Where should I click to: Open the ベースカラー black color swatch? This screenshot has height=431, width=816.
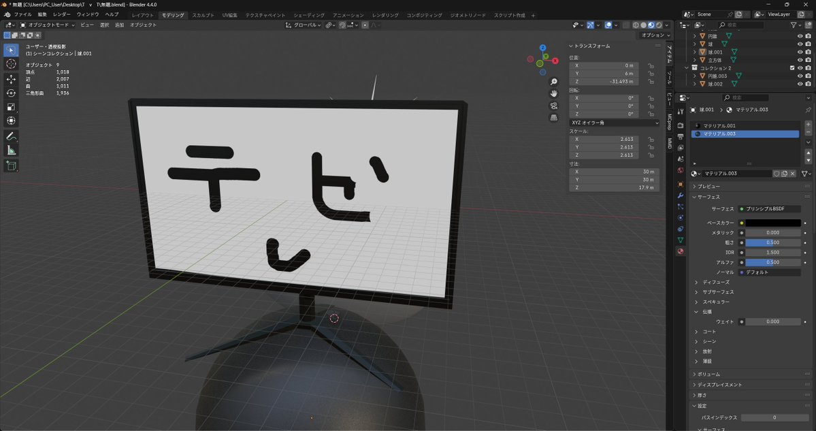[773, 223]
